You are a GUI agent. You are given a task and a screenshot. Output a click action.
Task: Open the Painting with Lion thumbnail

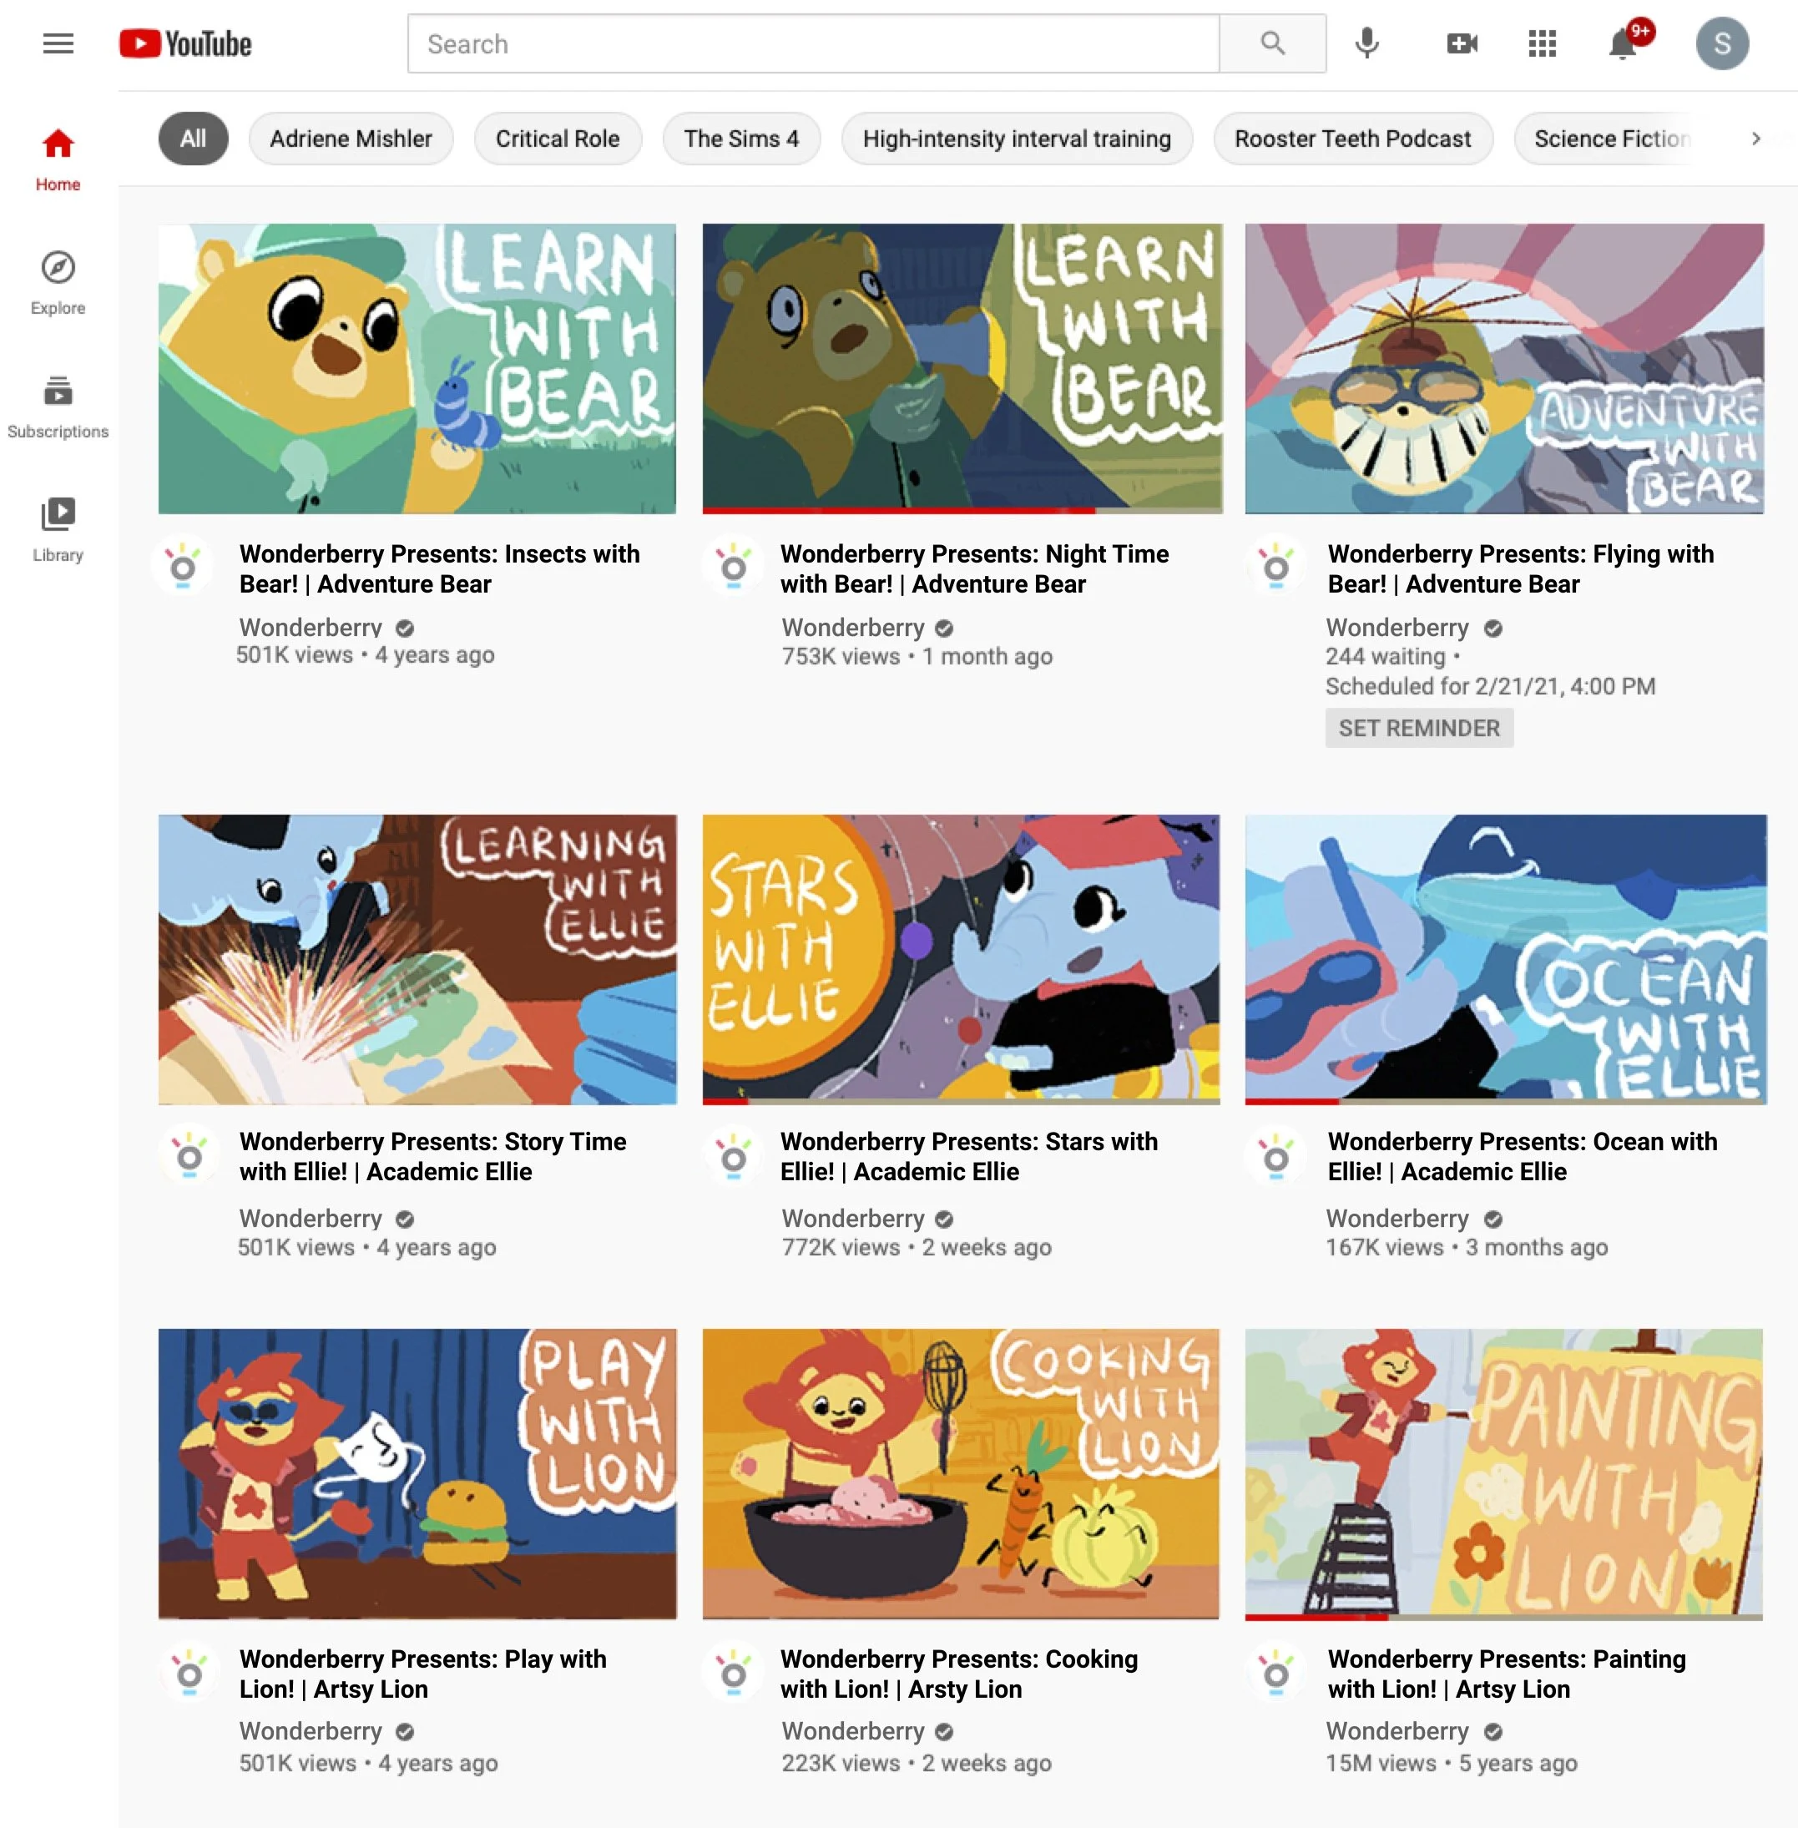tap(1503, 1473)
